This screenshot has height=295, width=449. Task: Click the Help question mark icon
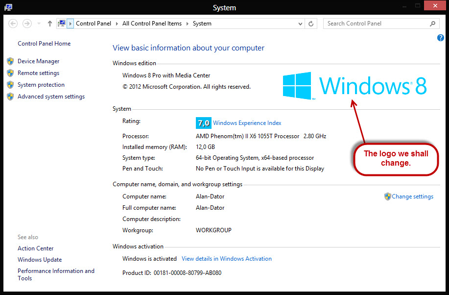tap(440, 38)
